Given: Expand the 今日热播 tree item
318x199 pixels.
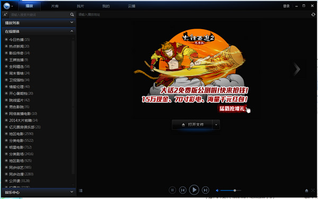Looking at the screenshot, I should tap(6, 40).
